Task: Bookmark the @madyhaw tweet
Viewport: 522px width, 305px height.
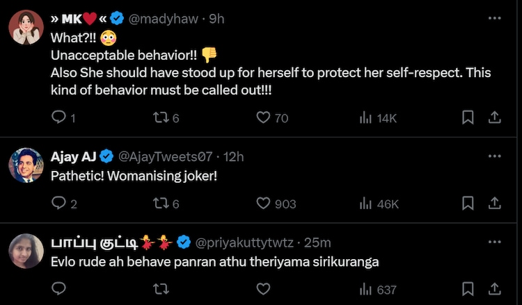Action: pyautogui.click(x=468, y=118)
